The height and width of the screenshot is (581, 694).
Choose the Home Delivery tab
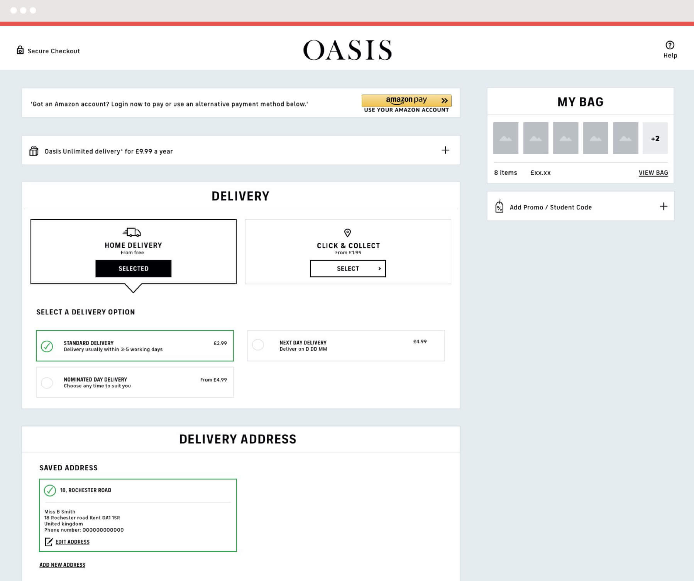(134, 252)
